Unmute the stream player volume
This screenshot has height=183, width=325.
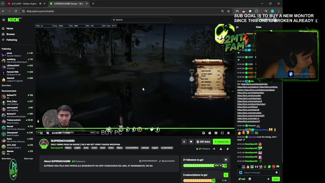(48, 133)
